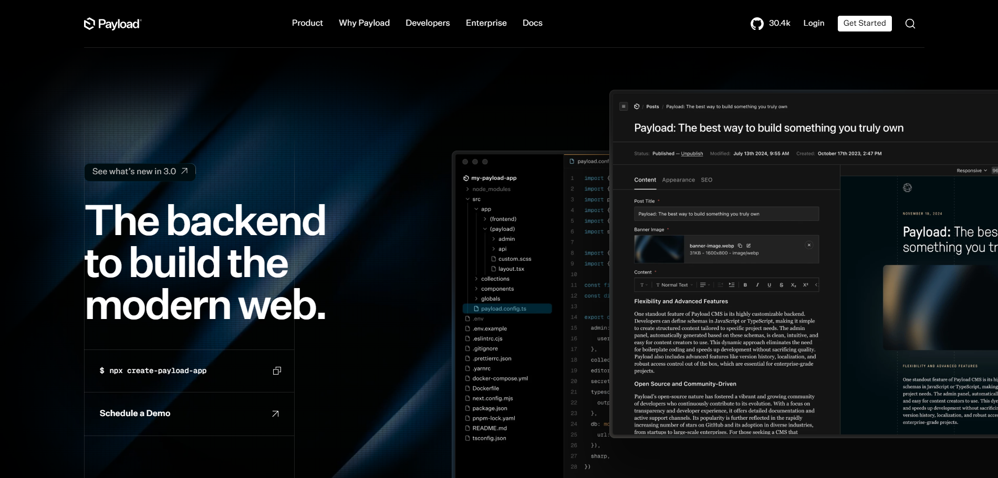Apply superscript formatting in the content editor
998x478 pixels.
806,285
